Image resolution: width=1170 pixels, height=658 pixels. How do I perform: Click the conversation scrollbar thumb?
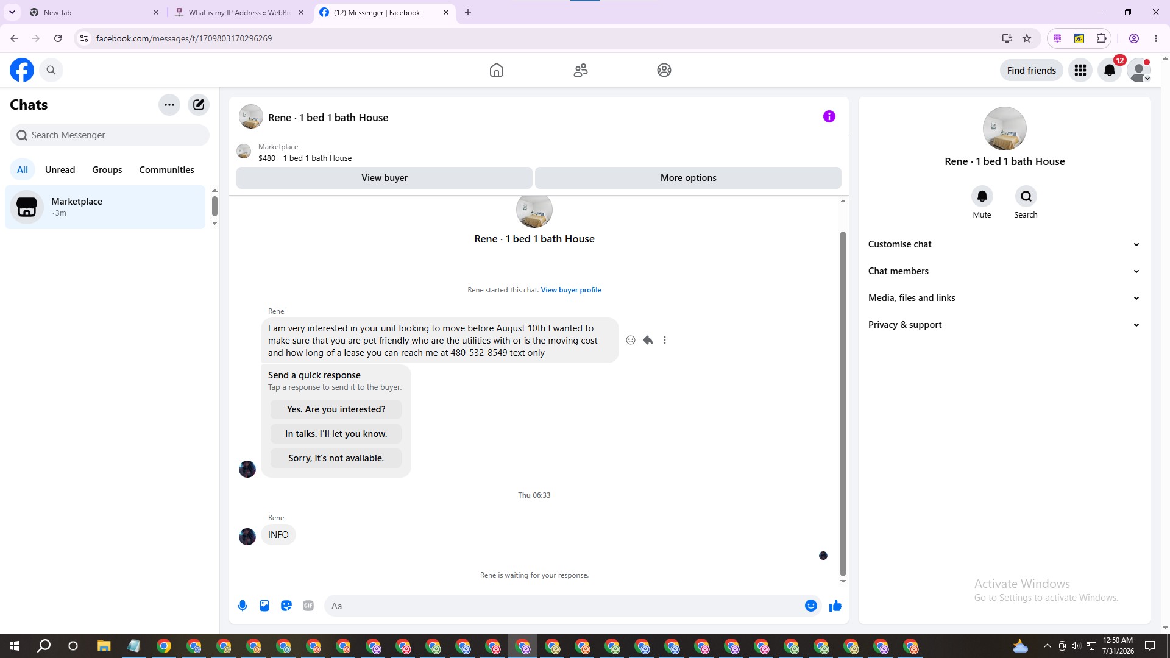coord(843,403)
